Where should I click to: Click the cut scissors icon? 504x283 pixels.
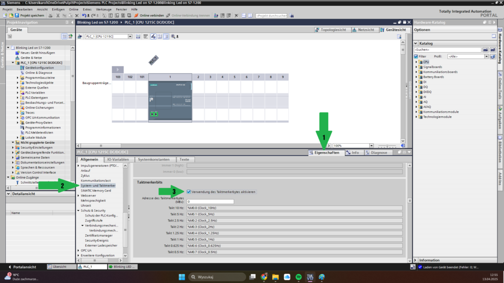tap(58, 15)
